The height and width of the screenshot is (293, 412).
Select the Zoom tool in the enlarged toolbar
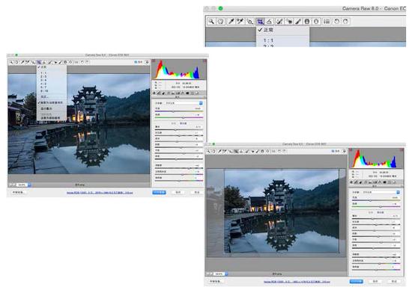pyautogui.click(x=211, y=21)
